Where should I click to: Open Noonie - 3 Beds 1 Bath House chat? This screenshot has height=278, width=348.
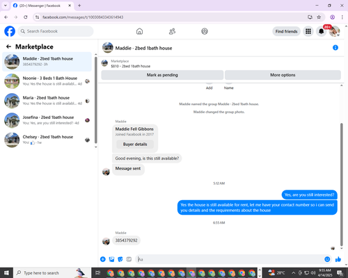[47, 81]
